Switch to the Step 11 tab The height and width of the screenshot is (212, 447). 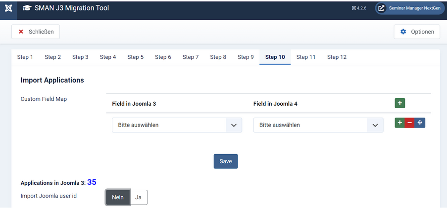click(306, 57)
